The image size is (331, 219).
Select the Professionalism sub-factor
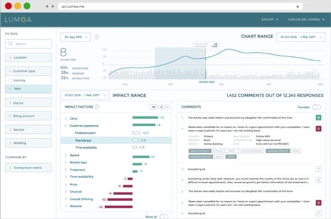tap(85, 133)
